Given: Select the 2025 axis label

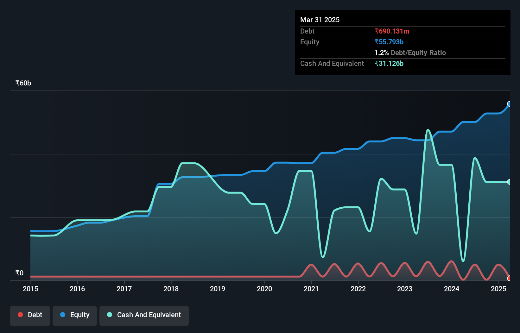Looking at the screenshot, I should (498, 289).
